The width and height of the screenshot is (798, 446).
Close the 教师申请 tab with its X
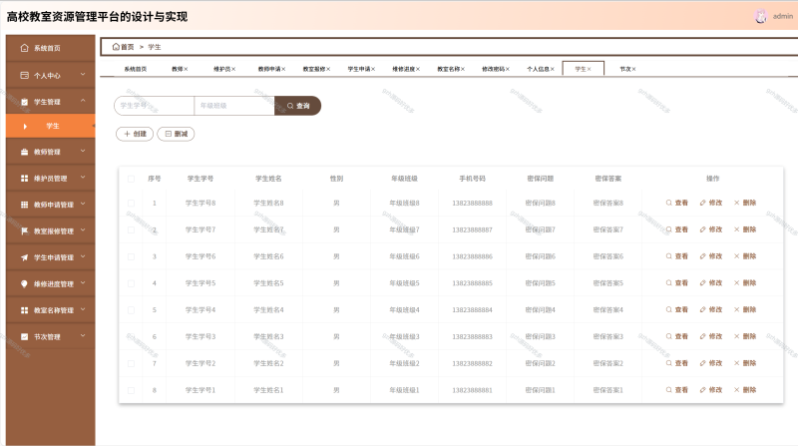pos(283,69)
